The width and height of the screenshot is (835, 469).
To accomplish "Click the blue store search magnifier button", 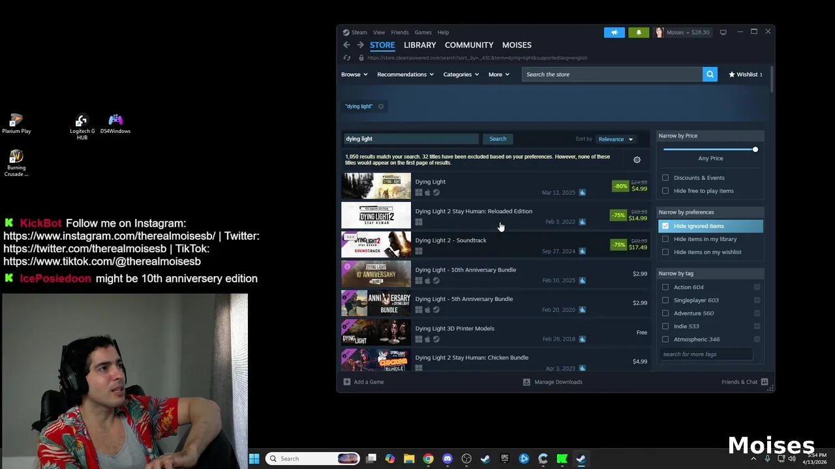I will tap(710, 74).
